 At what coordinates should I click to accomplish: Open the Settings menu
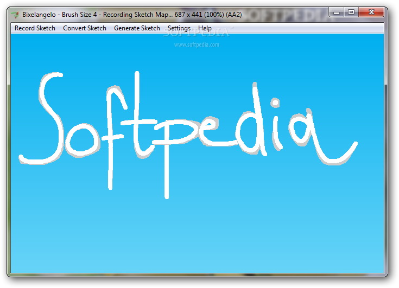click(179, 28)
